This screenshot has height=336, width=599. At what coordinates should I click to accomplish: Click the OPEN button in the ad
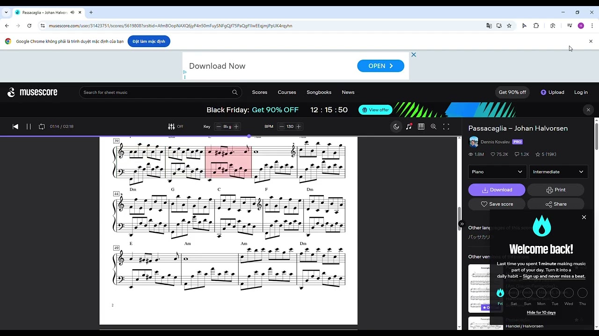click(x=380, y=66)
